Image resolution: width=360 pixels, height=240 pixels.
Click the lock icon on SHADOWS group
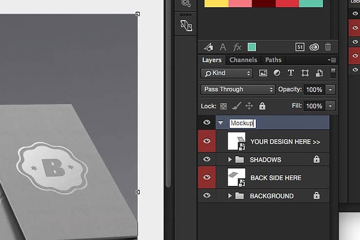coord(317,159)
